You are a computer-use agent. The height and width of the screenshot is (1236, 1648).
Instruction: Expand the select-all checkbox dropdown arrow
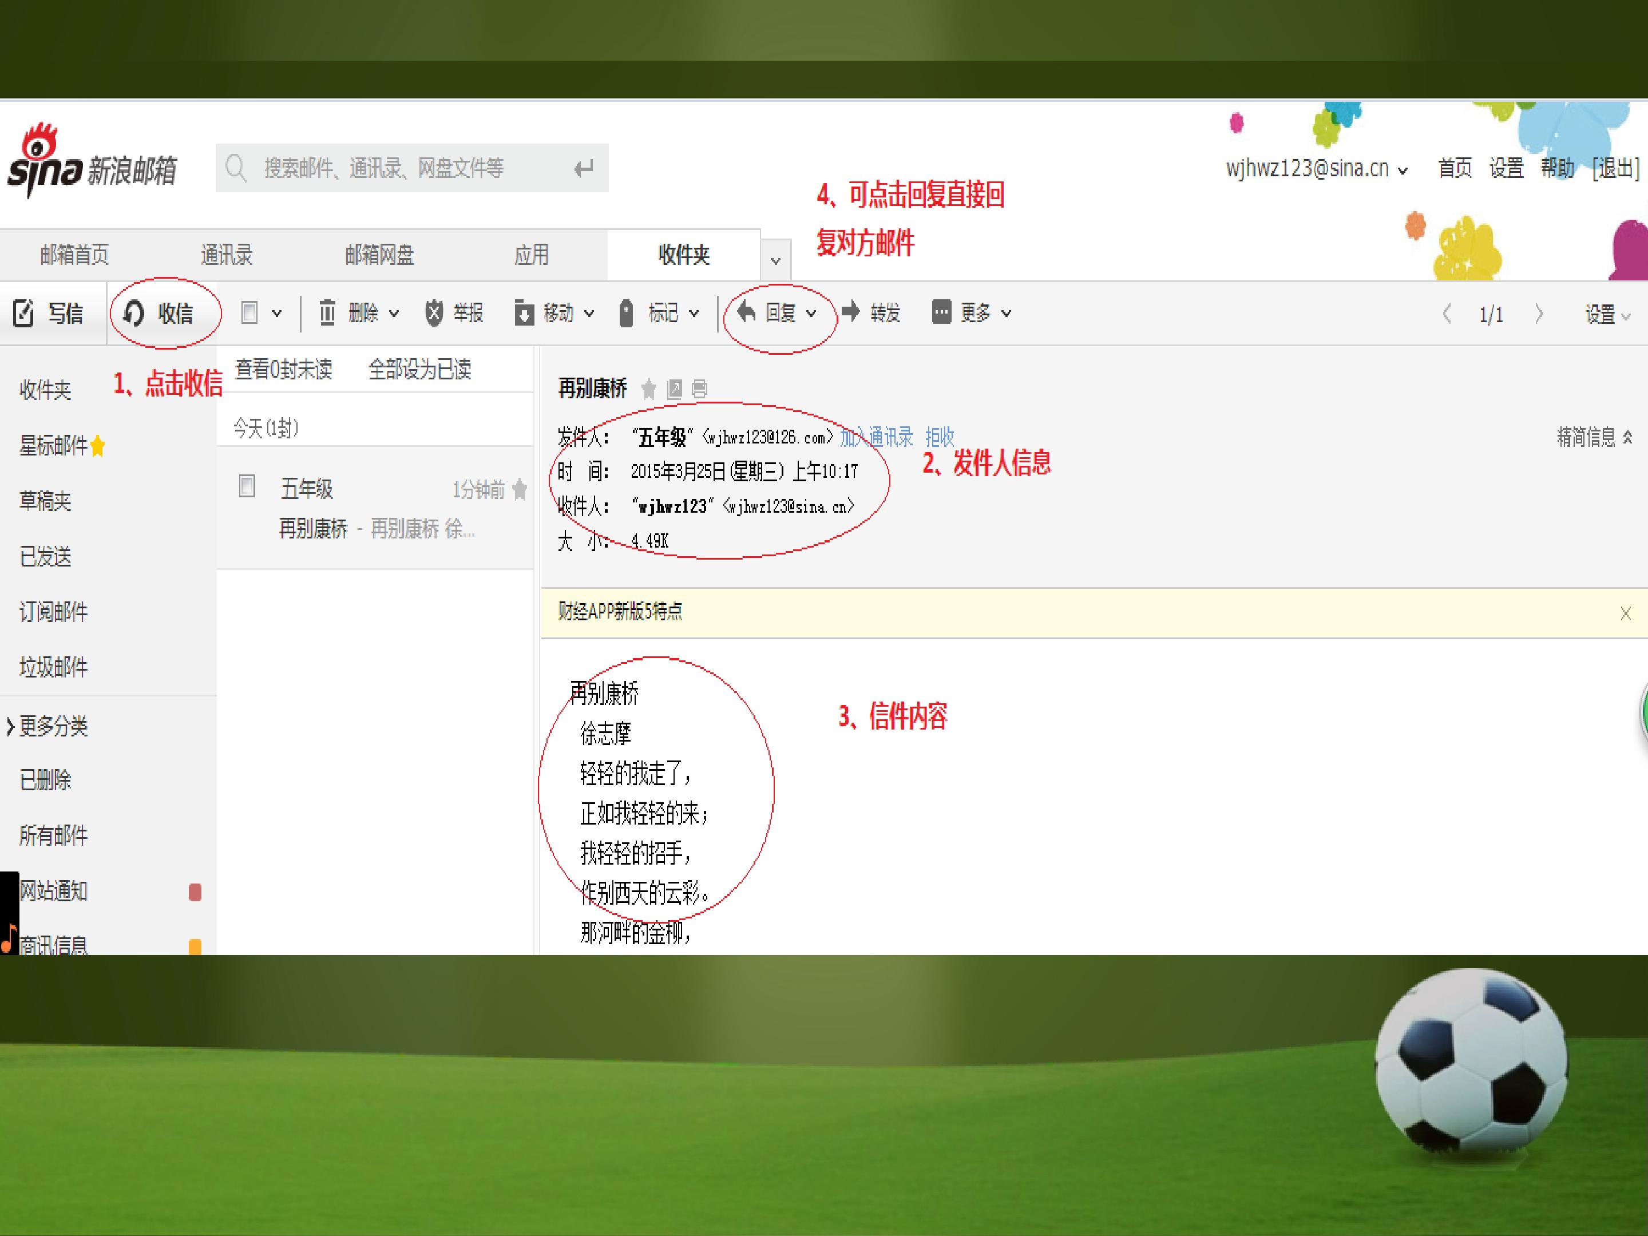pos(276,314)
